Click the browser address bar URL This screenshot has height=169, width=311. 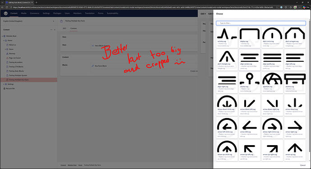point(143,7)
